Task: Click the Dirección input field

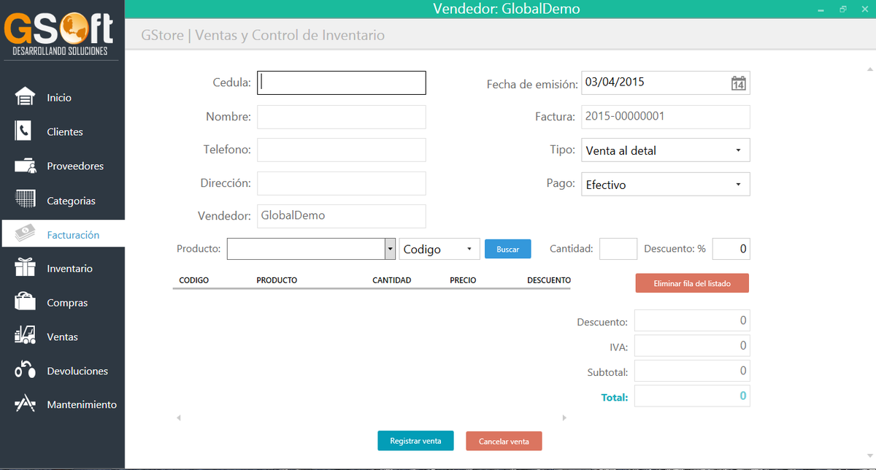Action: [x=342, y=183]
